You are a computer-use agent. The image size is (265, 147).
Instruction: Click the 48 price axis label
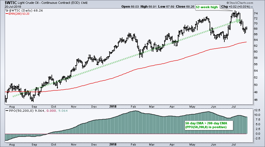[x=256, y=92]
